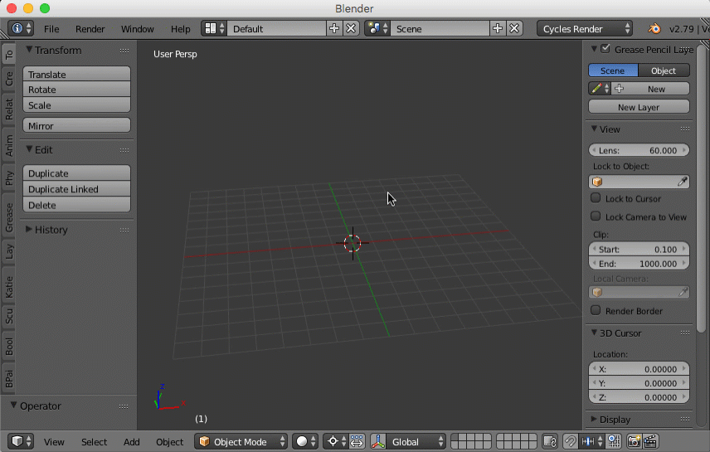710x452 pixels.
Task: Add a new scene next to Scene field
Action: click(x=498, y=28)
